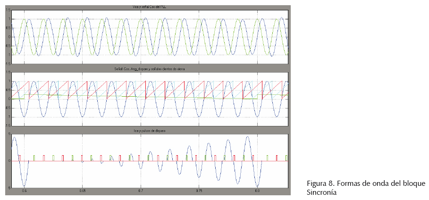
Task: Click the 'Vca y señal Cos del PLL' plot title
Action: (150, 7)
